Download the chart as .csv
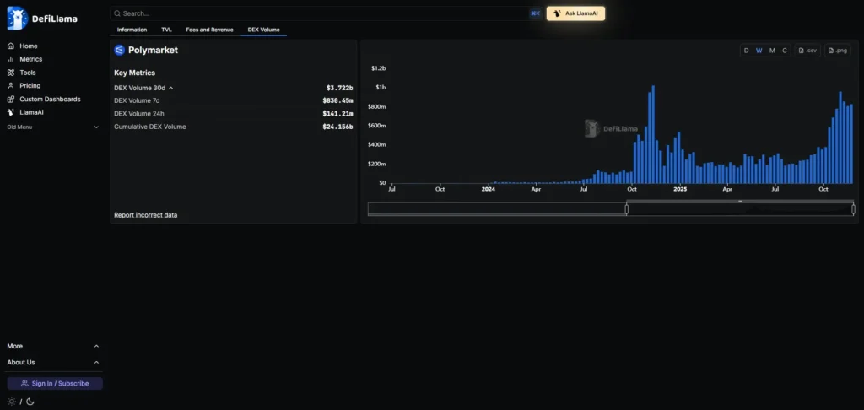 [807, 51]
